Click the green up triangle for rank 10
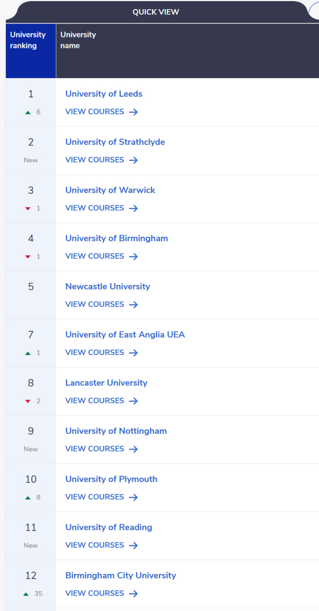 click(28, 498)
